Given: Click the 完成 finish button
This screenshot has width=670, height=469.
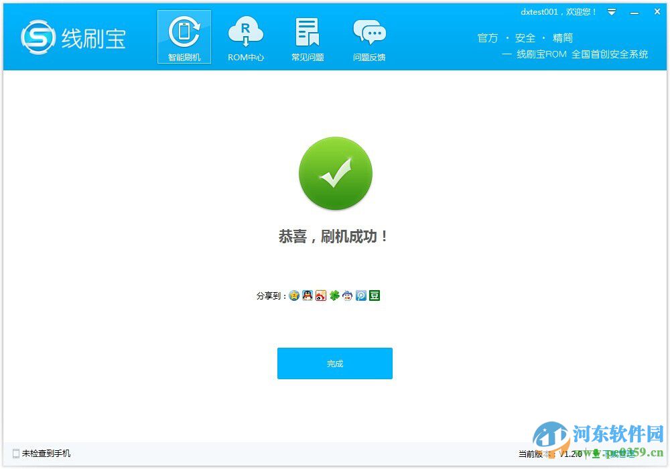Looking at the screenshot, I should [334, 363].
